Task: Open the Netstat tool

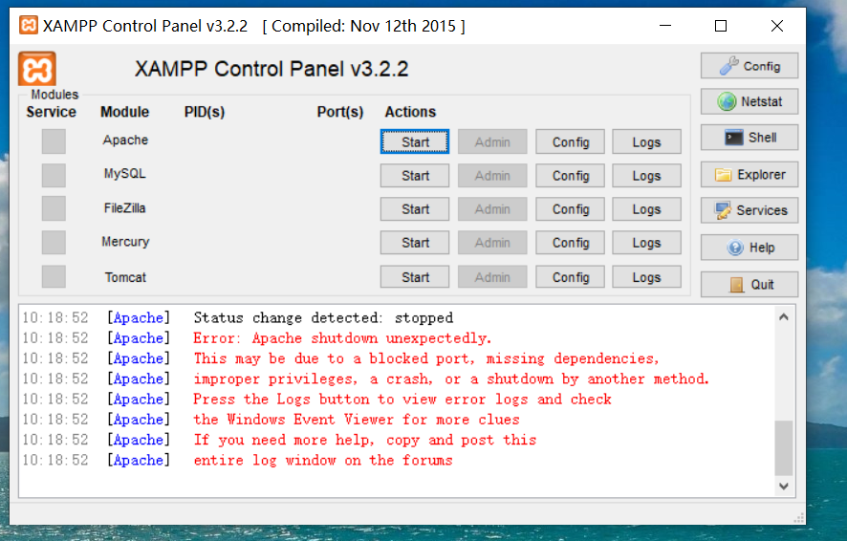Action: (x=749, y=101)
